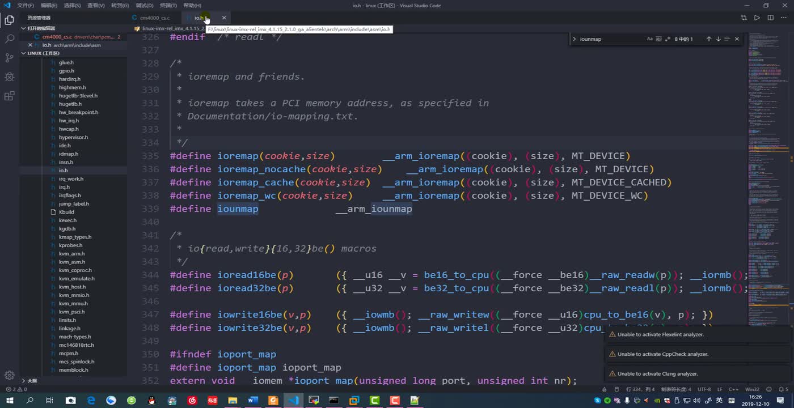
Task: Open the Explorer view in activity bar
Action: click(9, 20)
